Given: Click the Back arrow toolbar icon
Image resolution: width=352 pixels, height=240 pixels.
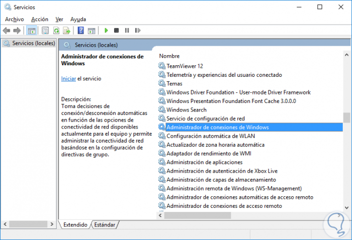Looking at the screenshot, I should point(7,31).
